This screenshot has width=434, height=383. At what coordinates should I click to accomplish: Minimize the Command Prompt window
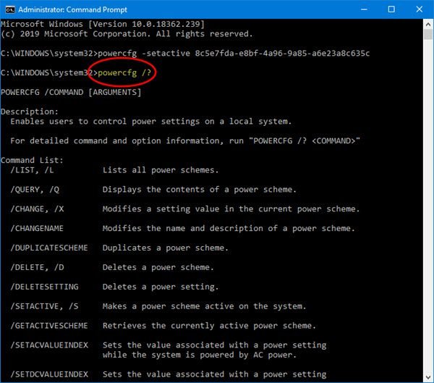(365, 9)
